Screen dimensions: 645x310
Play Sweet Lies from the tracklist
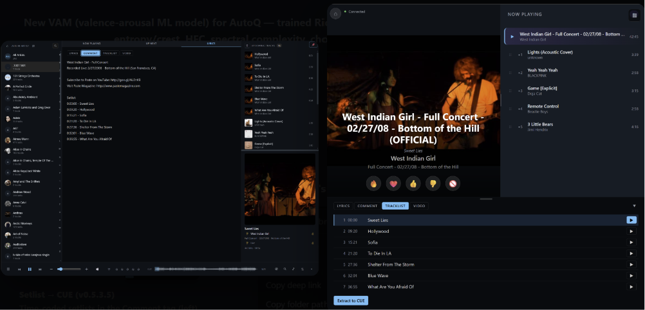pos(631,220)
